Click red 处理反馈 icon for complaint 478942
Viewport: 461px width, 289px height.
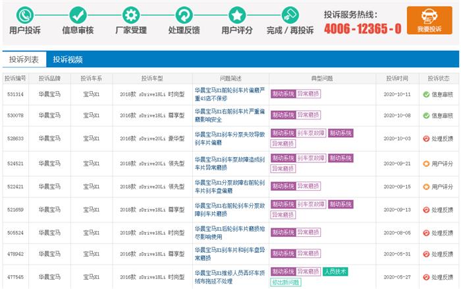point(426,254)
